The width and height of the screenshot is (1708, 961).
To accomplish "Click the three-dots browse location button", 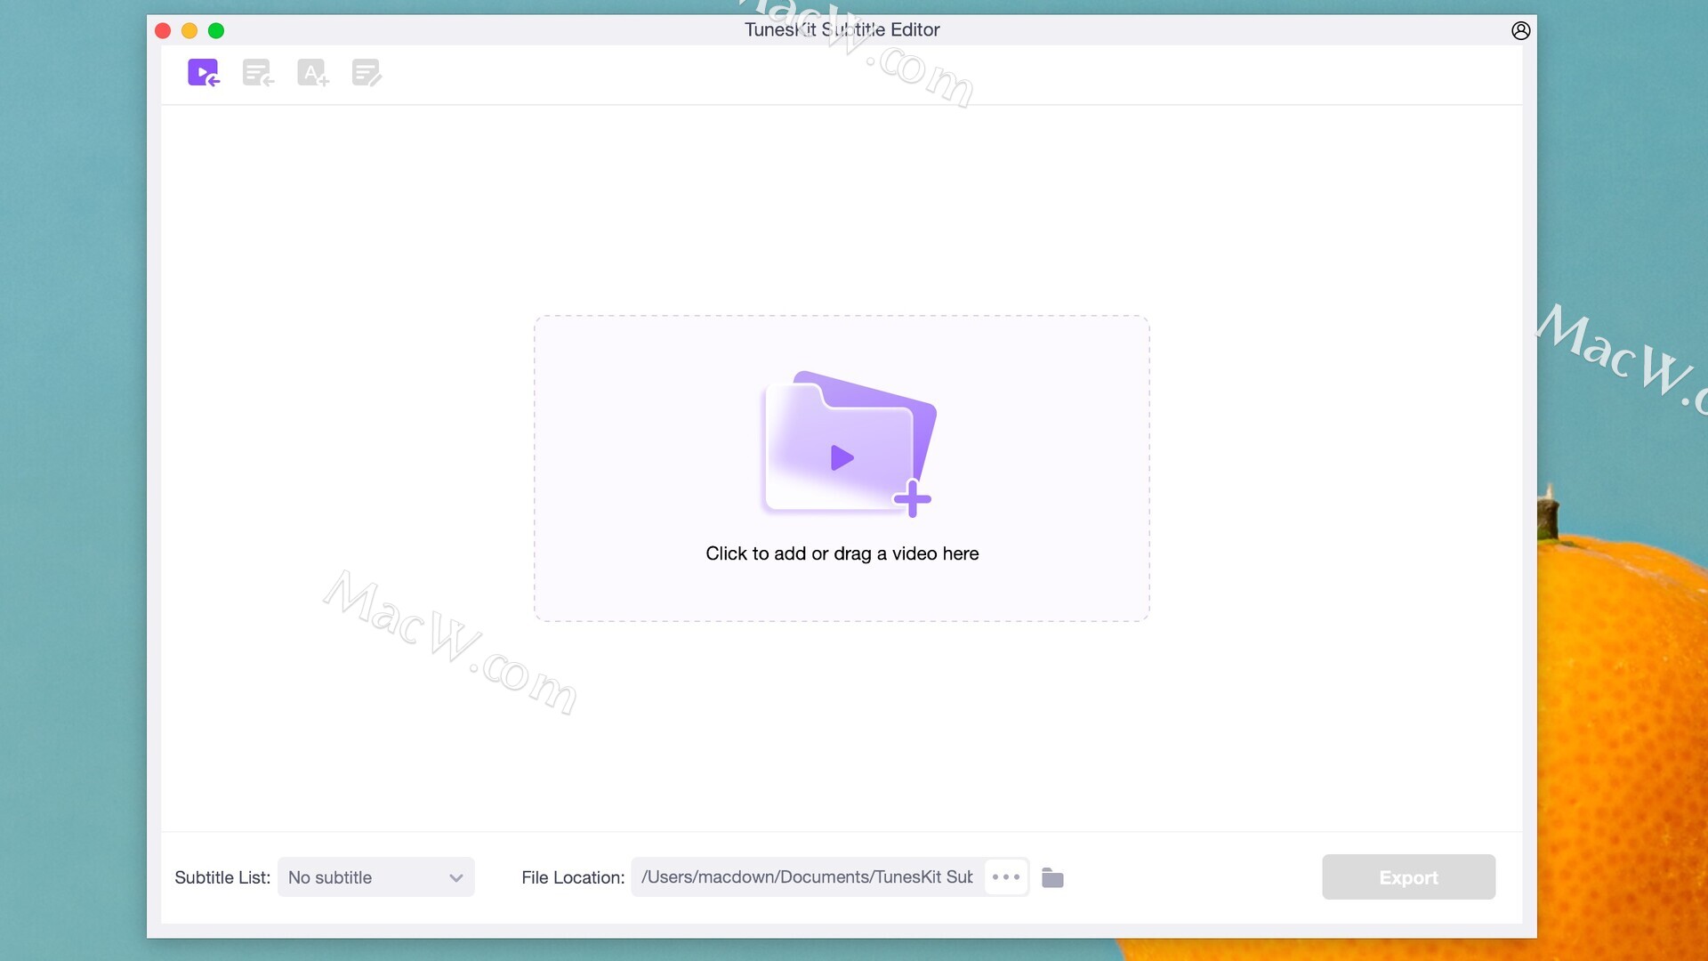I will [1006, 877].
